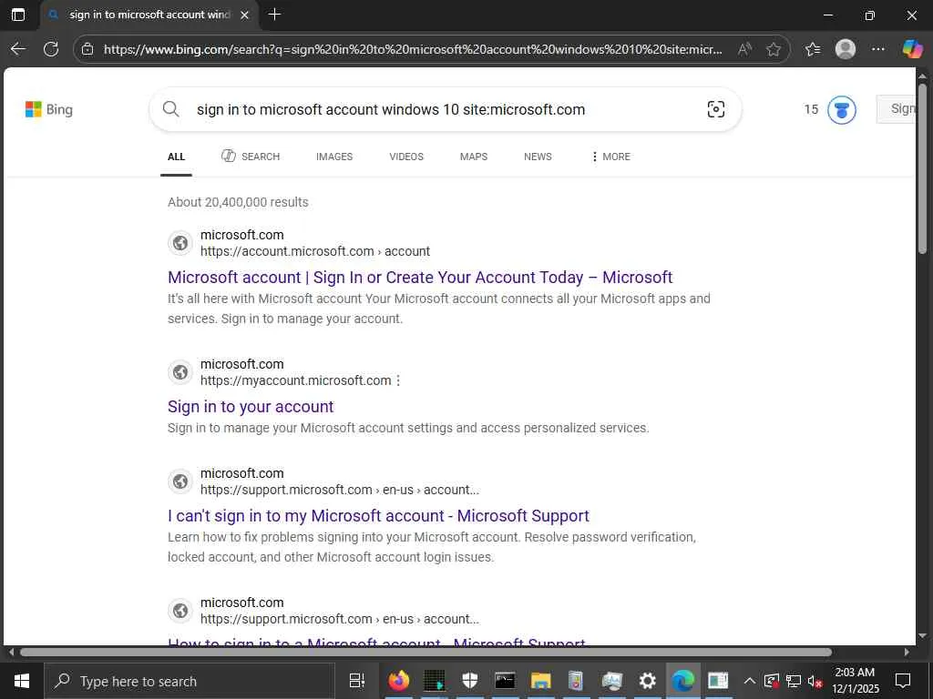Activate the Read aloud icon
Image resolution: width=933 pixels, height=699 pixels.
743,49
